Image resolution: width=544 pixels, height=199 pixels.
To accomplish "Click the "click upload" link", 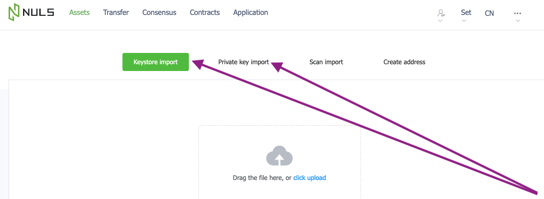I will [x=310, y=178].
